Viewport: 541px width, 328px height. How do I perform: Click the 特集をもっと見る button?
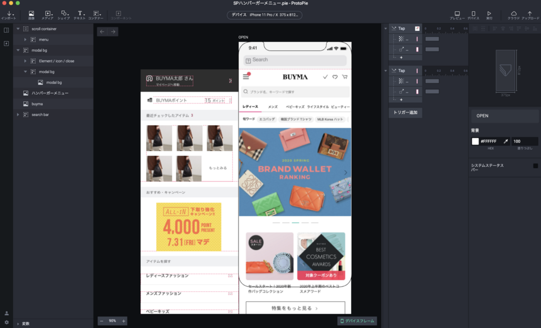click(295, 308)
